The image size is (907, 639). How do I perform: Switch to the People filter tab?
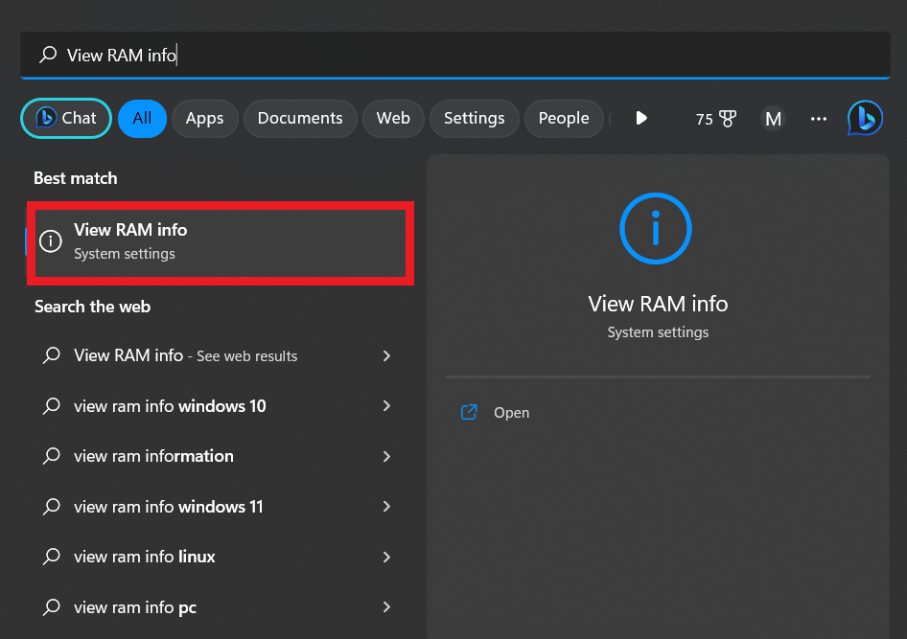coord(564,118)
